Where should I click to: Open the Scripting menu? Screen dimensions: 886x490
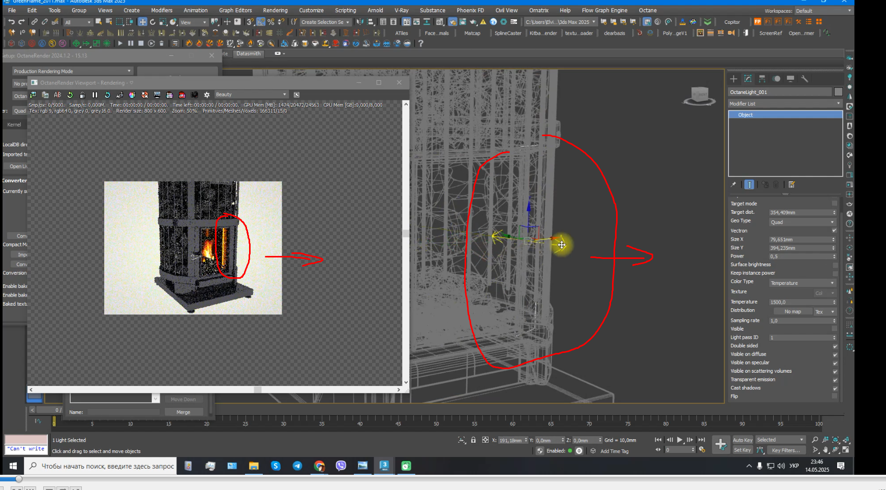tap(345, 10)
